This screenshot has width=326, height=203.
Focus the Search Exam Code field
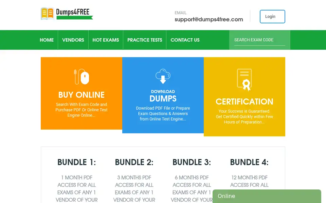[260, 40]
